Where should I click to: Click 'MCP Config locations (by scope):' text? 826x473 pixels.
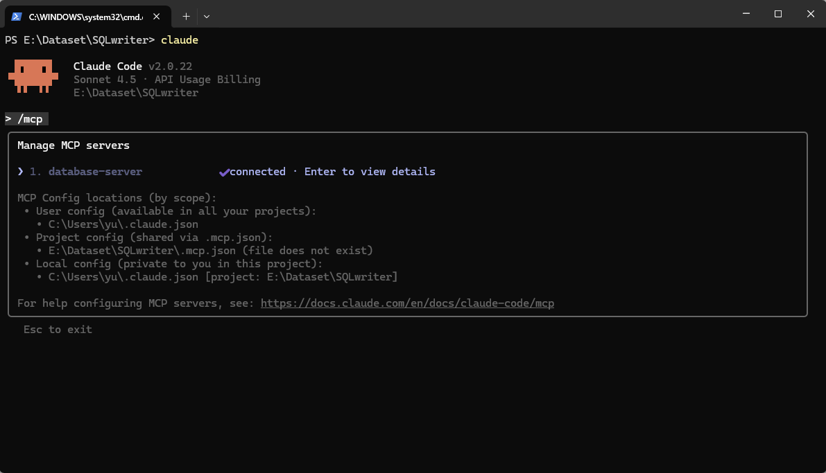pos(117,198)
